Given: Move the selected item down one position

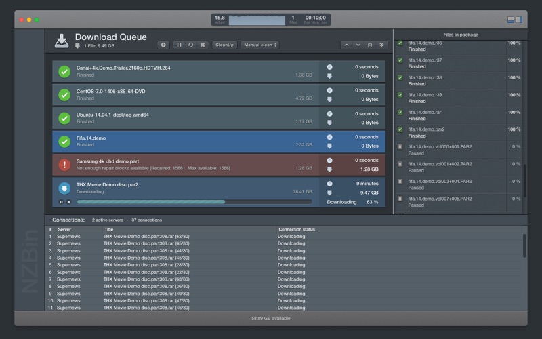Looking at the screenshot, I should [x=358, y=45].
